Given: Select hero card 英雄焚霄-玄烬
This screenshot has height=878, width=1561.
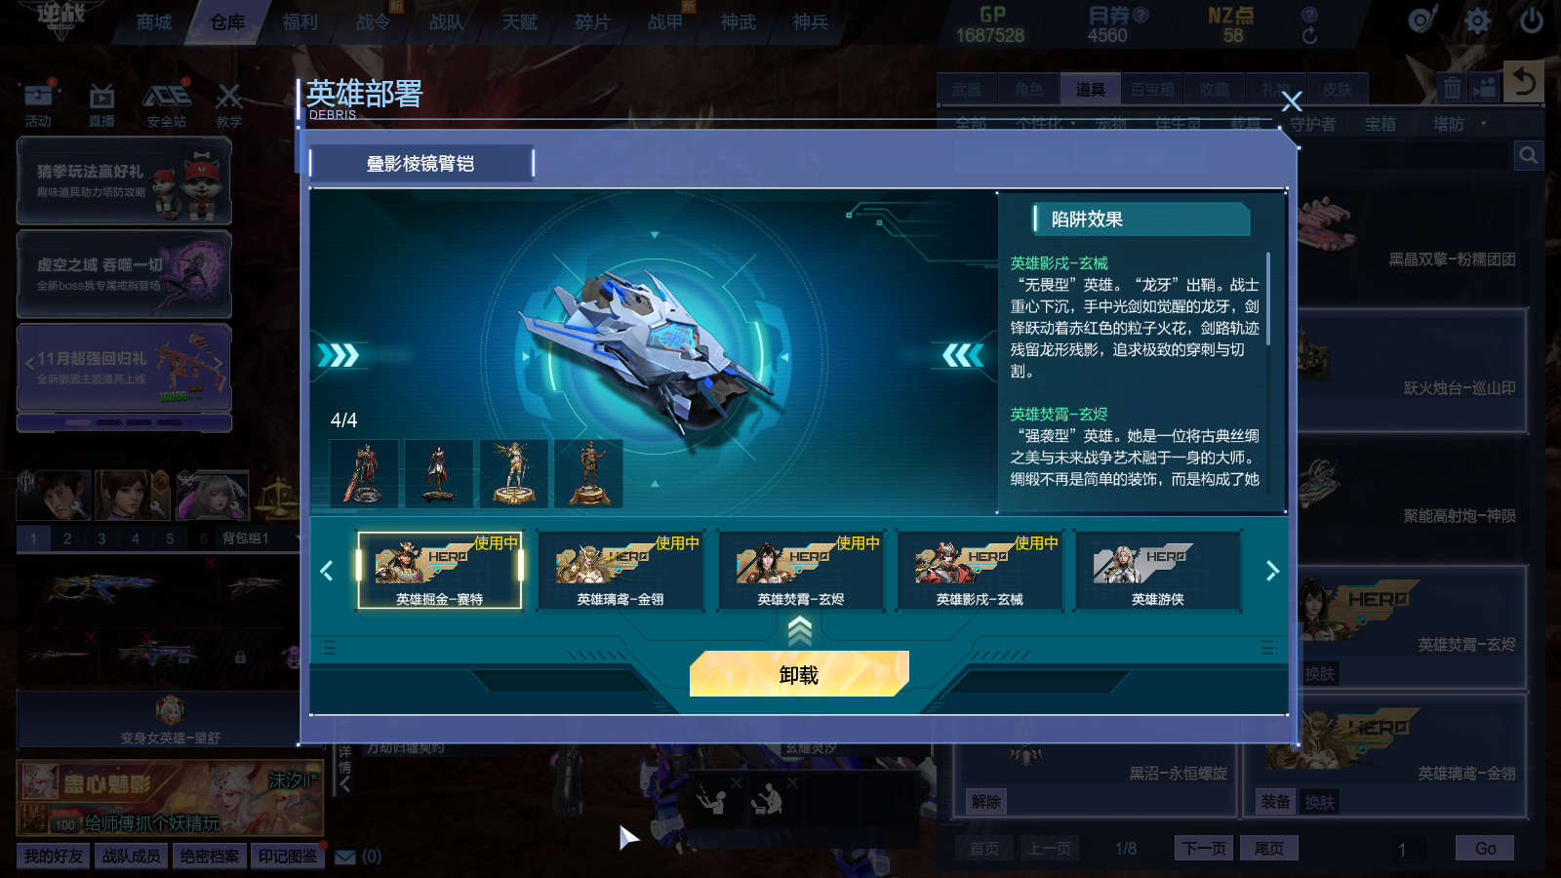Looking at the screenshot, I should (801, 570).
